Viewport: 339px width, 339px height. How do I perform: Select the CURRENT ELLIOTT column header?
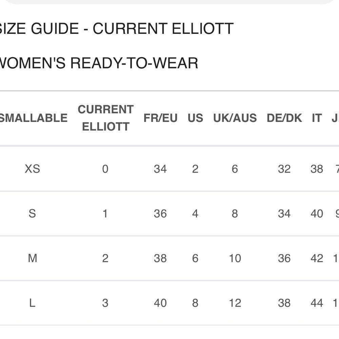coord(105,118)
